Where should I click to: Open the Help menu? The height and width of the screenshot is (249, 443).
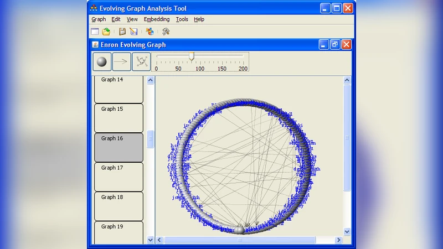click(199, 19)
